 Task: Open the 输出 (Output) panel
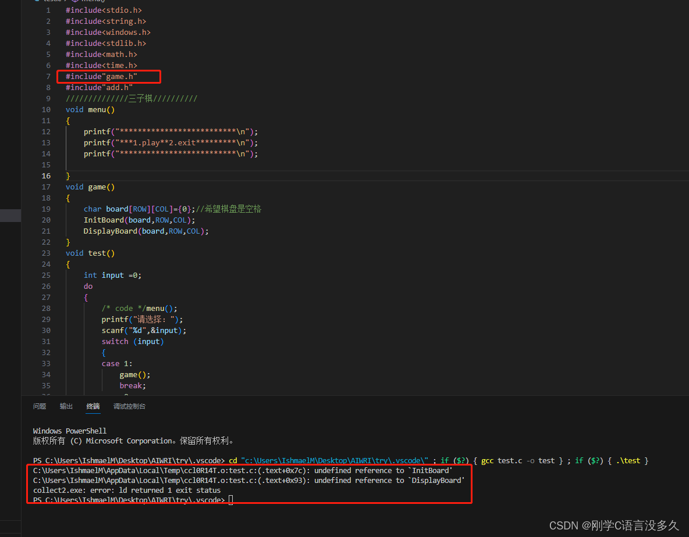click(x=66, y=406)
